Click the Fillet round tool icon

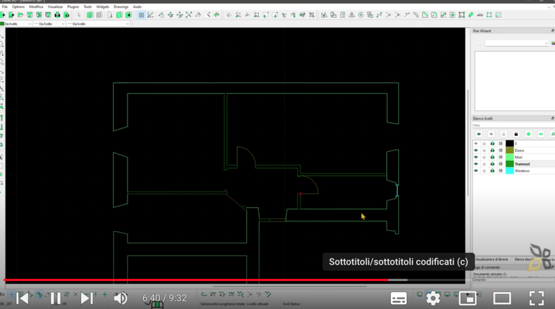[x=434, y=15]
